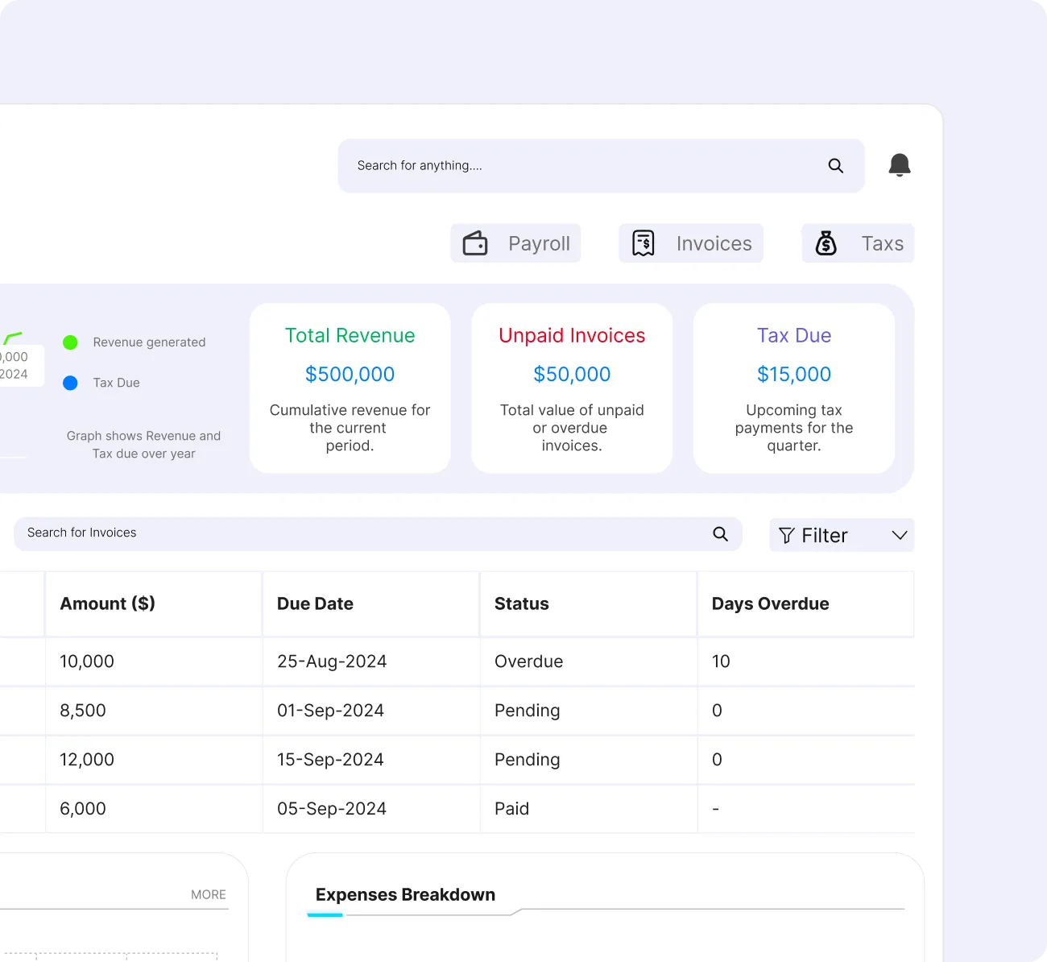The width and height of the screenshot is (1047, 962).
Task: Click the Filter button label
Action: 825,536
